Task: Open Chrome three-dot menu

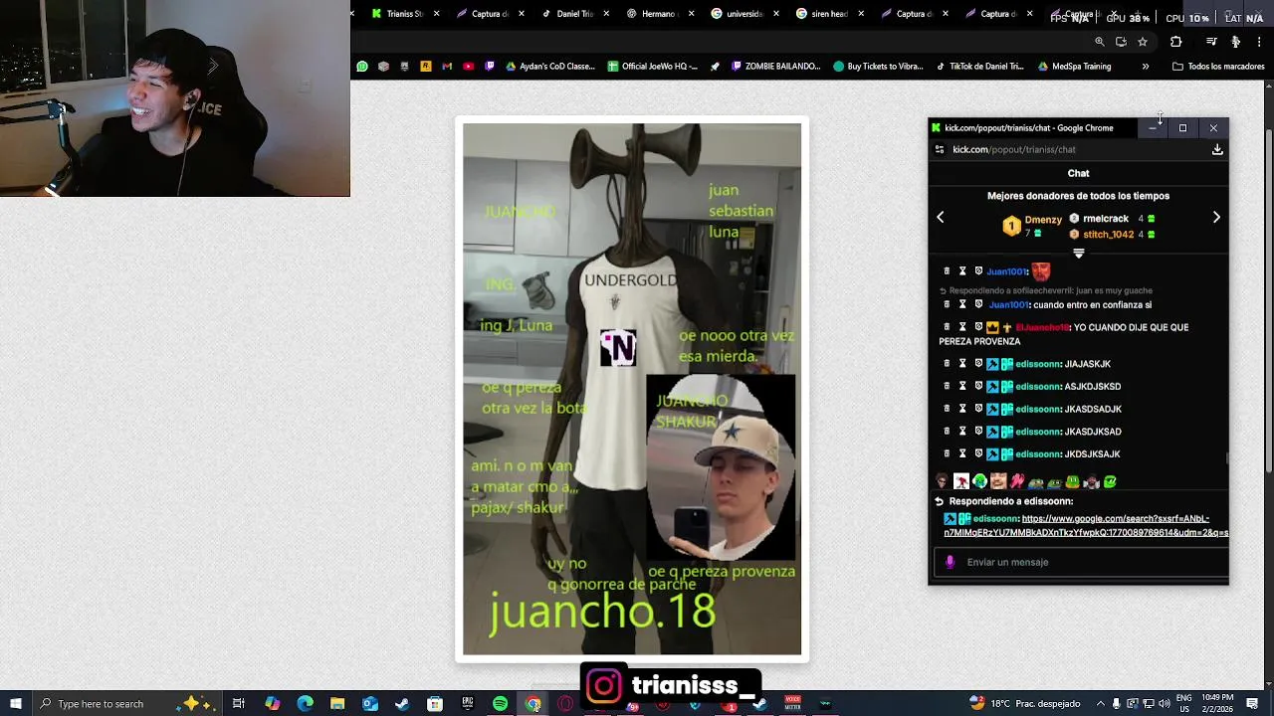Action: [1259, 42]
